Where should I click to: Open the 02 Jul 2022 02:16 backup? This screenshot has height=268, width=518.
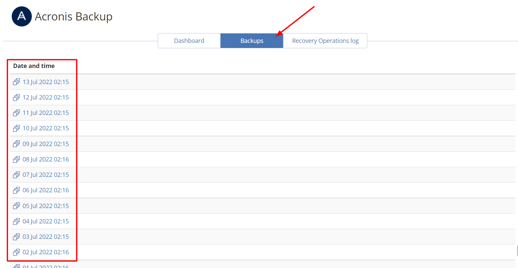46,252
